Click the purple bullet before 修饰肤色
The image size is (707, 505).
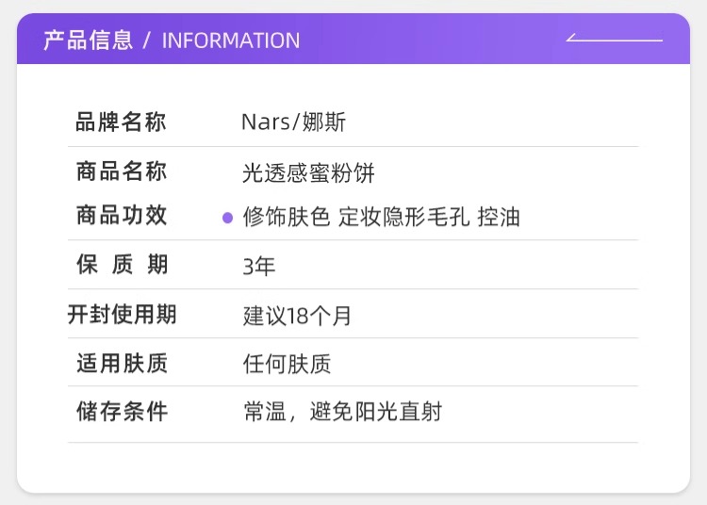coord(228,218)
